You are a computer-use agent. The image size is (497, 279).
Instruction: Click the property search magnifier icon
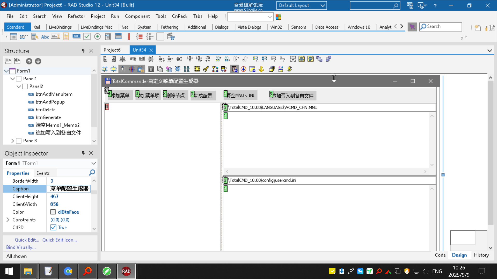(92, 172)
